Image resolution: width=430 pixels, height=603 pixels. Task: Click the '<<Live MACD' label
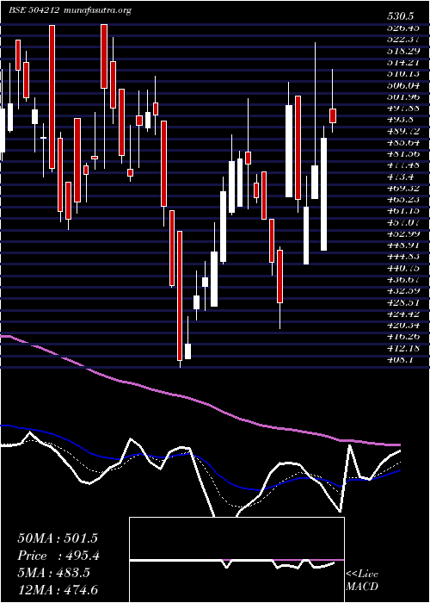pos(362,581)
